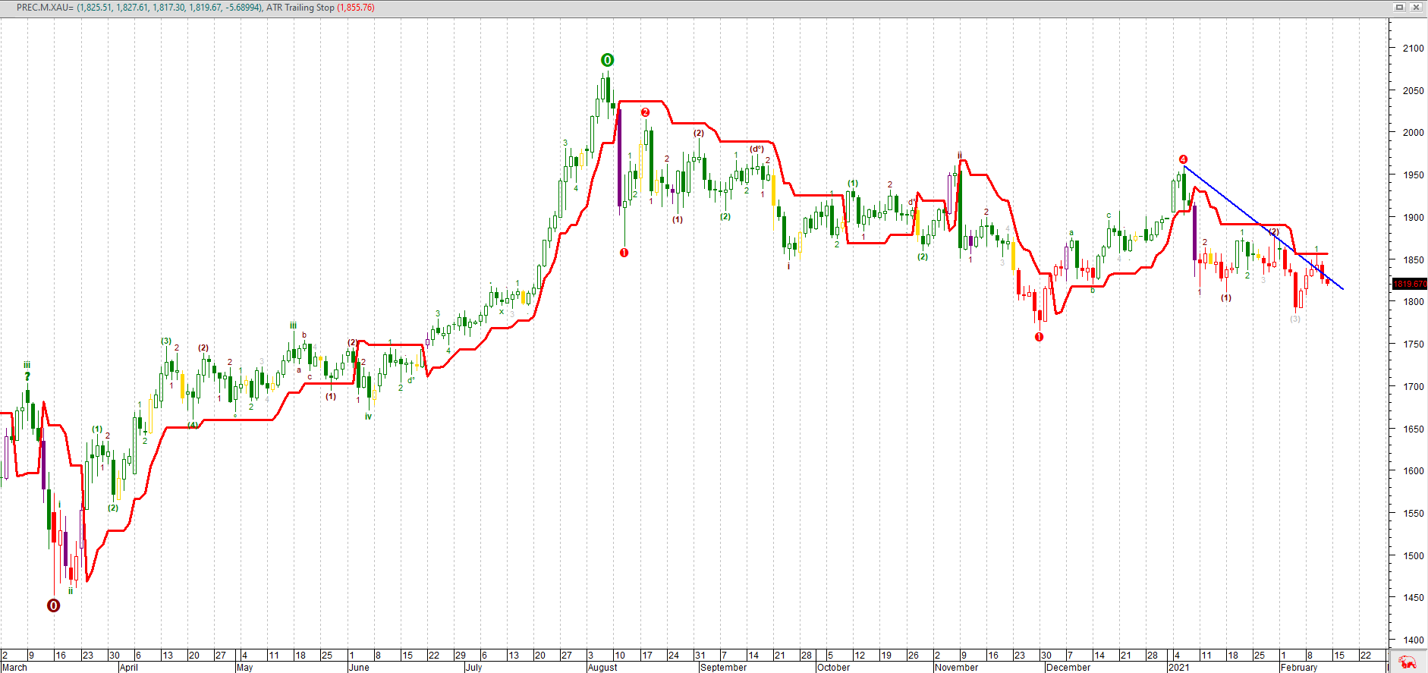Click the red bear icon button

1408,662
